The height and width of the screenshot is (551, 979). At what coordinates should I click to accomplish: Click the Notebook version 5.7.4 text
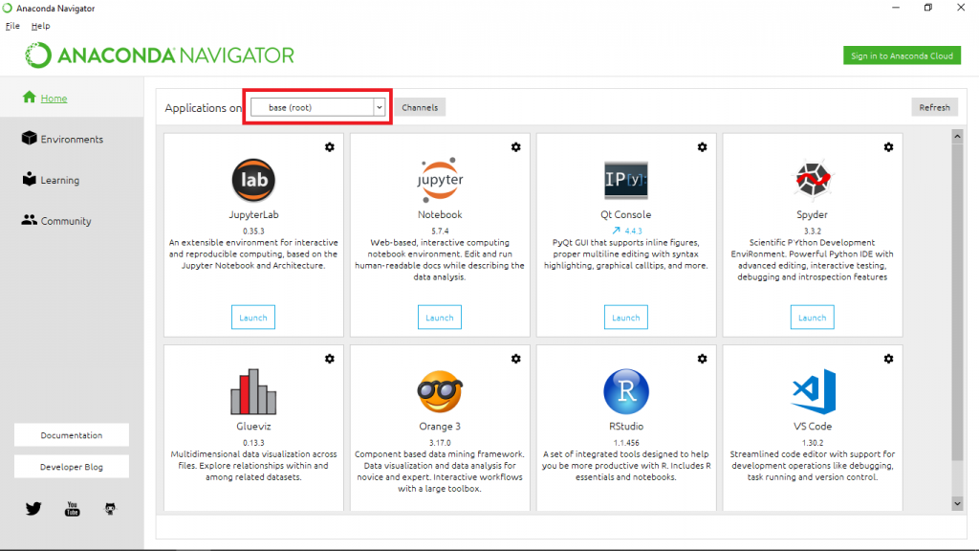[440, 231]
